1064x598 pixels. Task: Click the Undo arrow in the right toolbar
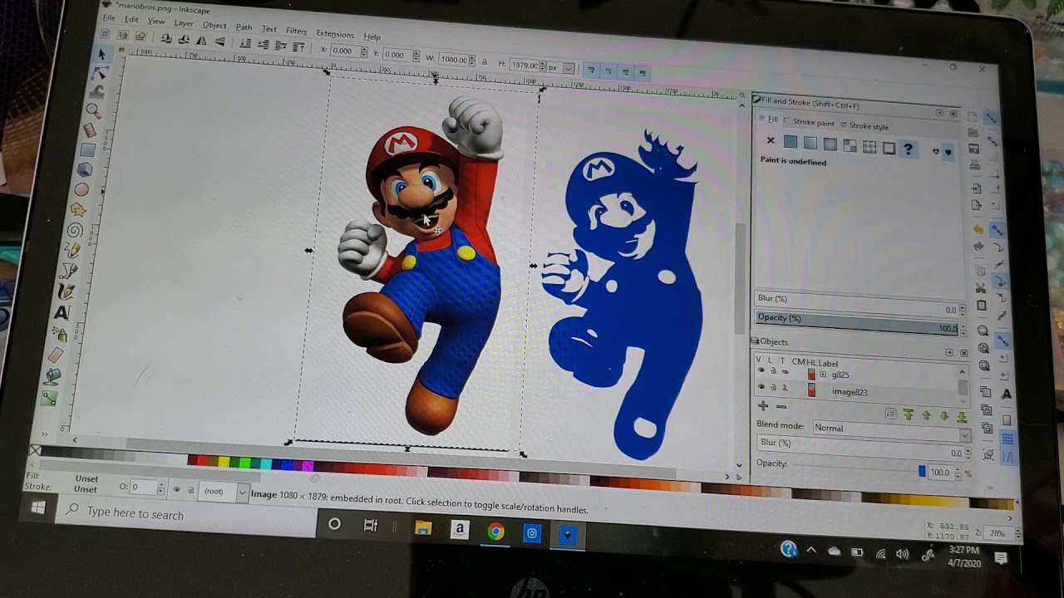tap(978, 230)
